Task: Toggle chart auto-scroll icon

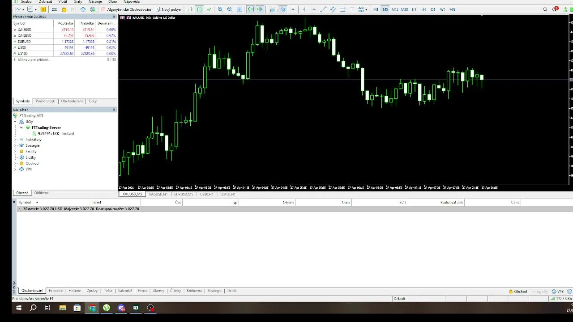Action: coord(250,9)
